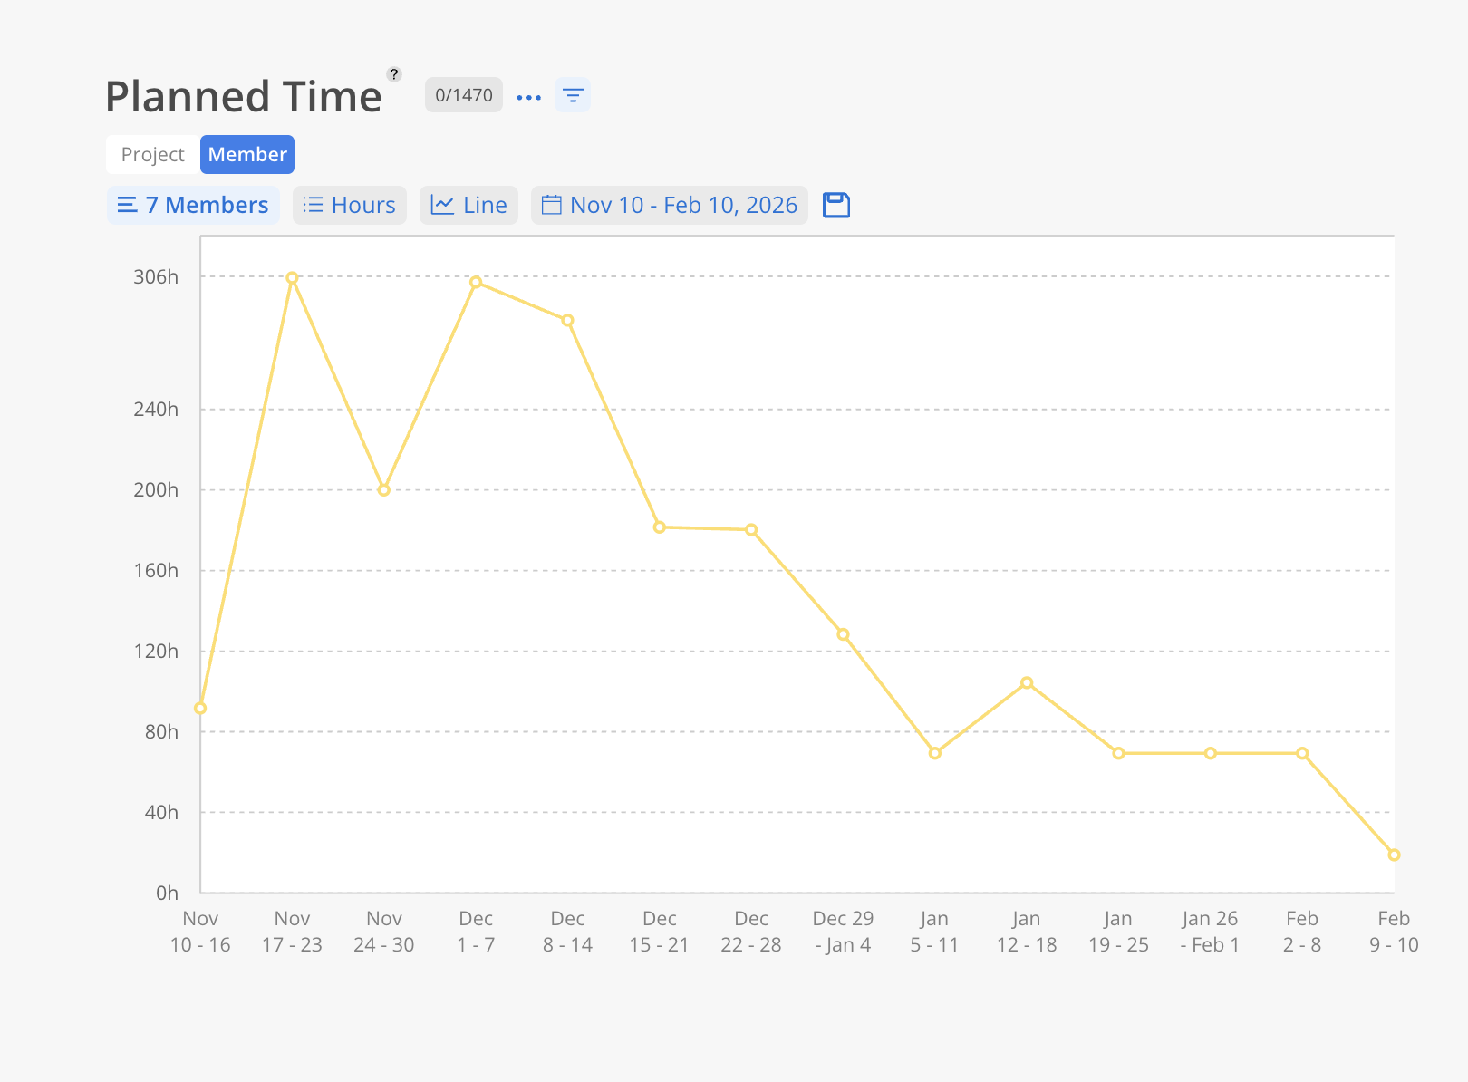This screenshot has width=1468, height=1082.
Task: Click the filter icon next to title
Action: point(573,95)
